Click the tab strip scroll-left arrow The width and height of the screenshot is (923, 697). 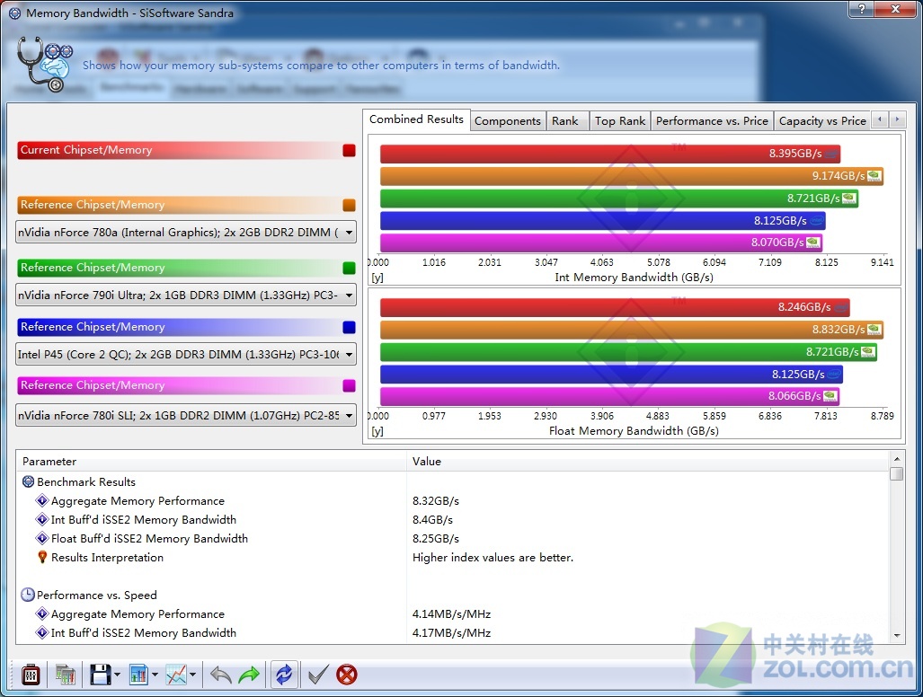[880, 119]
